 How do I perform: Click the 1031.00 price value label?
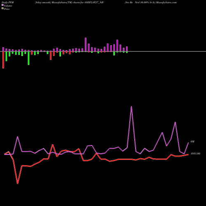coord(195,154)
